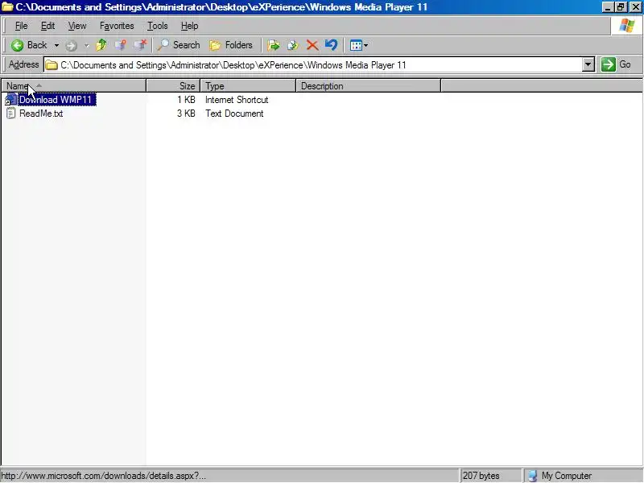Click the blue Undo arrow icon
644x483 pixels.
[331, 45]
